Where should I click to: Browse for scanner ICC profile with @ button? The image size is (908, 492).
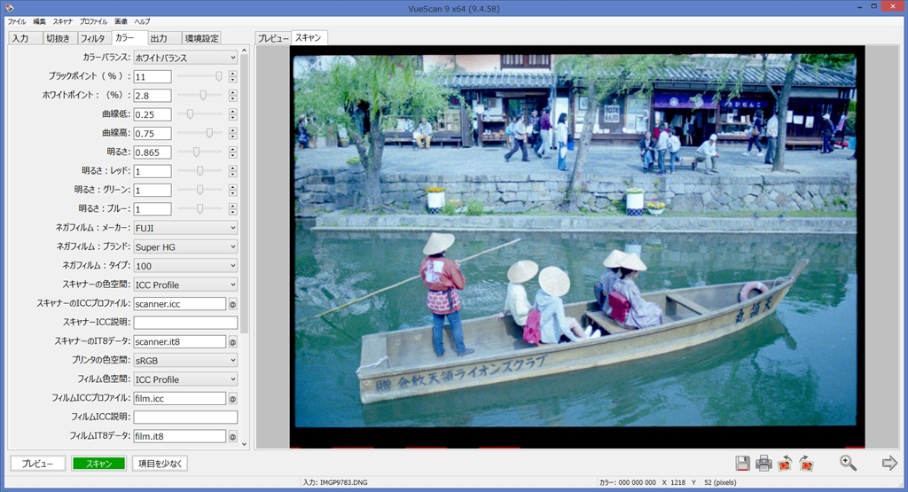[232, 304]
